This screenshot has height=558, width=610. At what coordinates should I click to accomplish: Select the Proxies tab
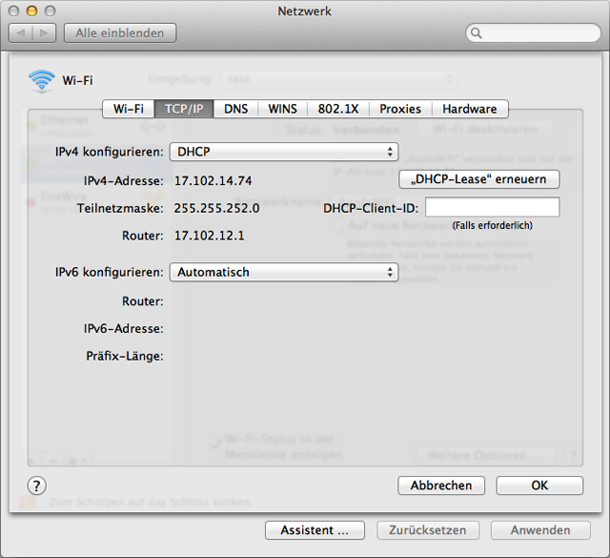(400, 109)
